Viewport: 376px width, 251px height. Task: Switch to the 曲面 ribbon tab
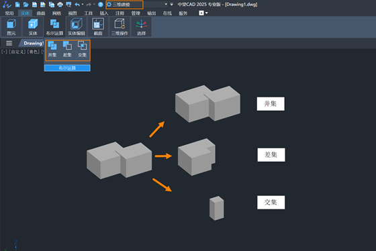click(41, 13)
